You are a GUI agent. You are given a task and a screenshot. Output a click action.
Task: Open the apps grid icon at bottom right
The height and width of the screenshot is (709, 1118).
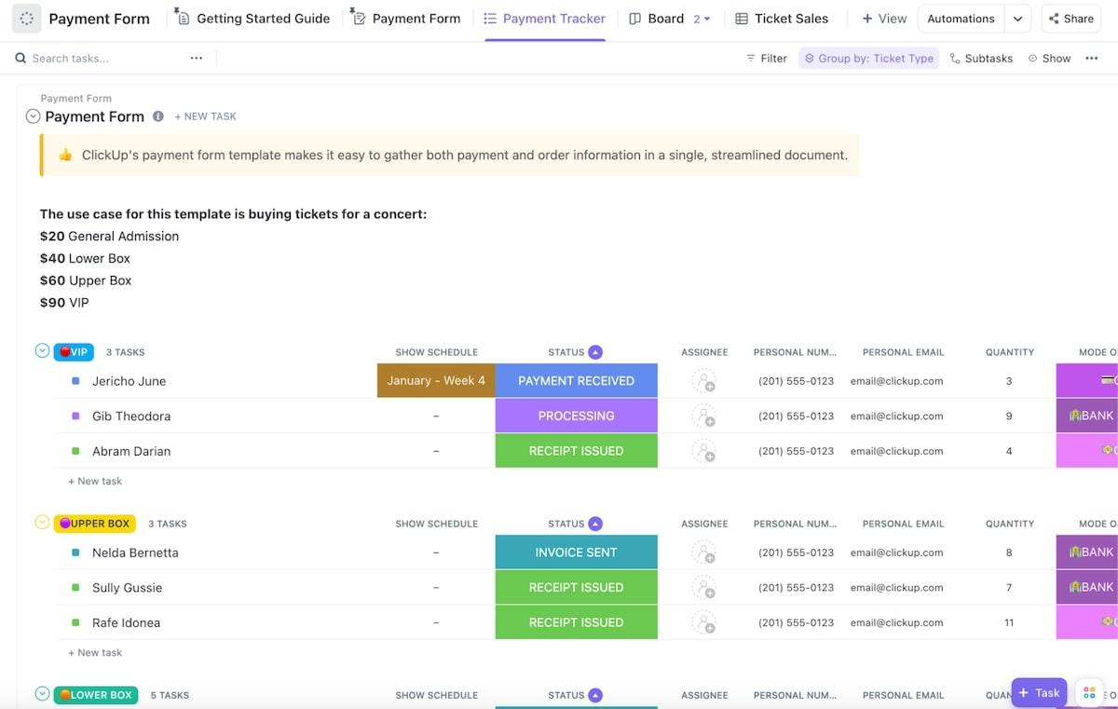point(1088,692)
